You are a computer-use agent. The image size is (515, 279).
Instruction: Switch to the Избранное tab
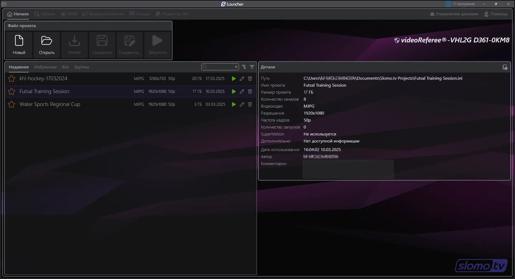point(45,67)
